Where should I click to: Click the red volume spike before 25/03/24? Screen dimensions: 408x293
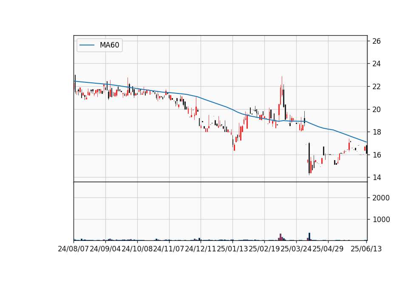(x=280, y=237)
